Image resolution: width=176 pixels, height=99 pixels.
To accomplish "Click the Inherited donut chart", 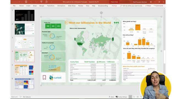I will [52, 57].
